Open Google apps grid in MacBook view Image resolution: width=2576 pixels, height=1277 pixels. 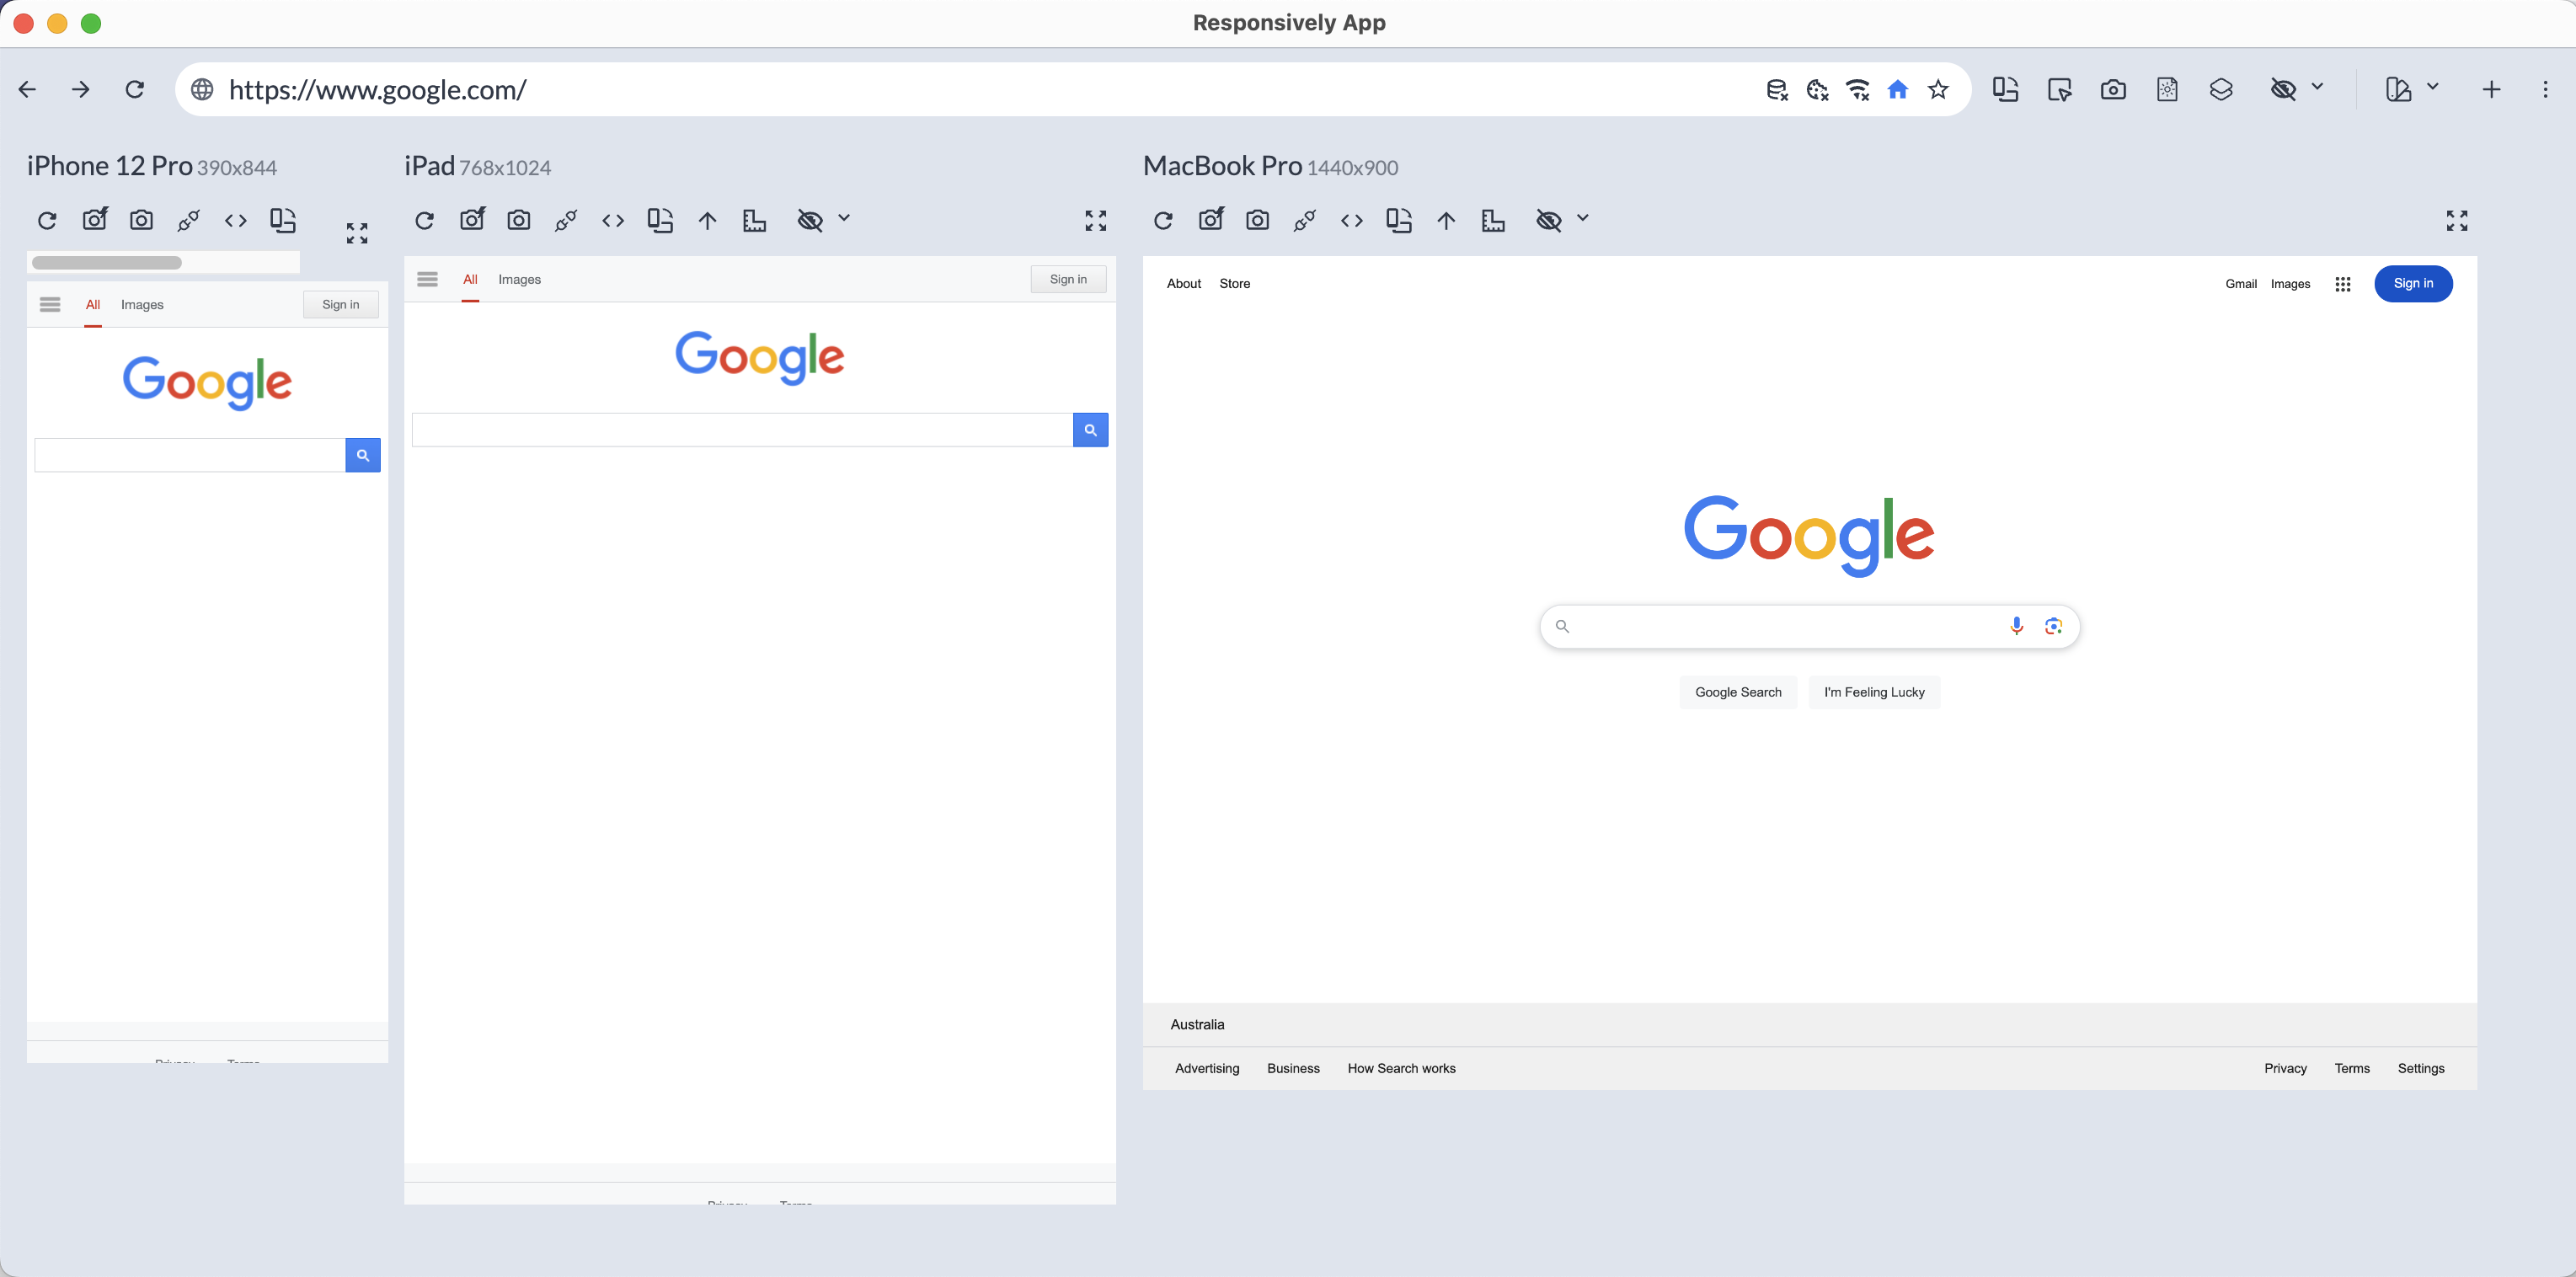click(x=2343, y=284)
